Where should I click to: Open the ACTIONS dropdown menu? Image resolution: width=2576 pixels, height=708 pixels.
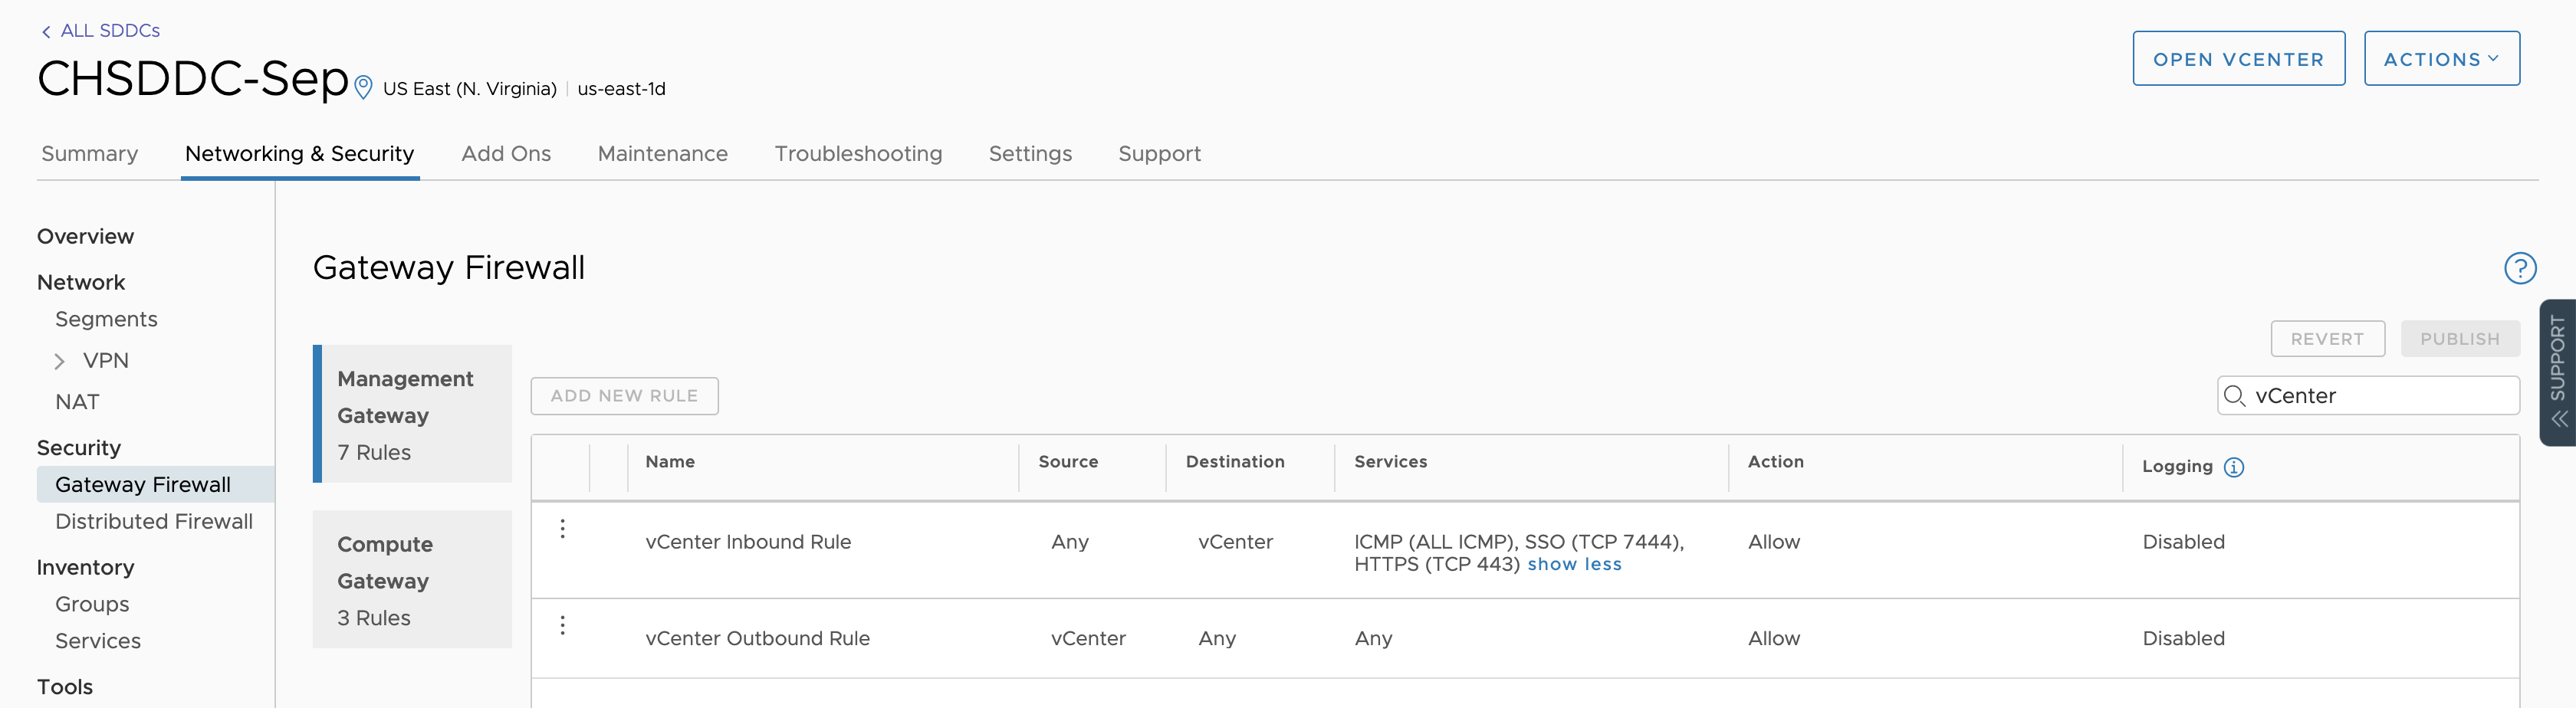point(2441,58)
